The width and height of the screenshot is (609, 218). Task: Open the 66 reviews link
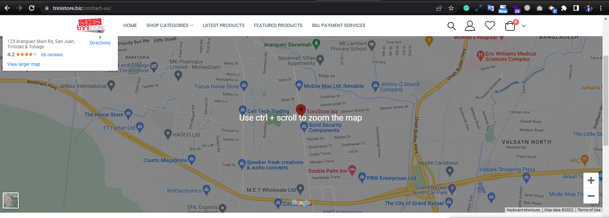click(x=52, y=55)
